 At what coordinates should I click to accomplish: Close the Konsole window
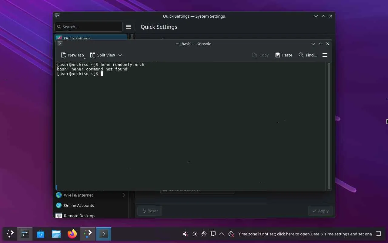[x=328, y=44]
